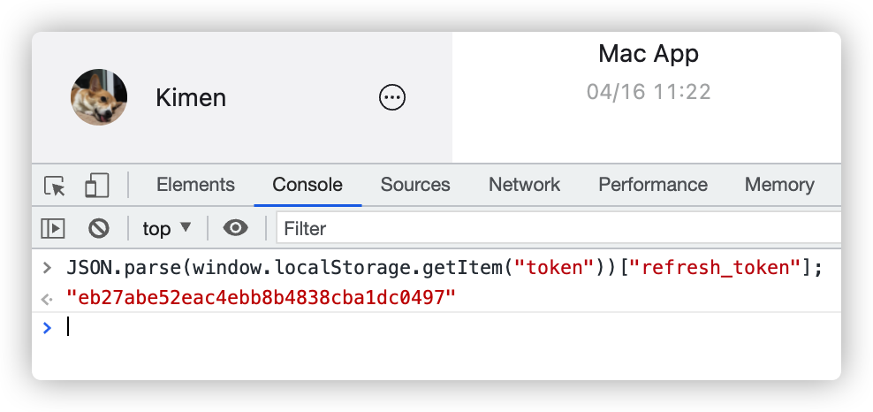The height and width of the screenshot is (412, 873).
Task: Toggle the device toolbar icon
Action: tap(96, 186)
